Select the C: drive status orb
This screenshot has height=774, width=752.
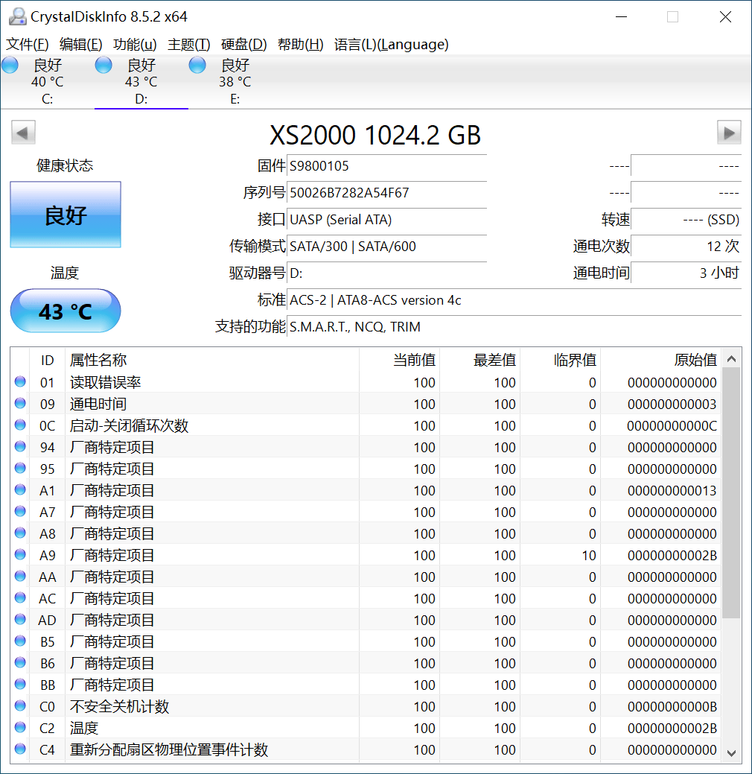tap(10, 65)
